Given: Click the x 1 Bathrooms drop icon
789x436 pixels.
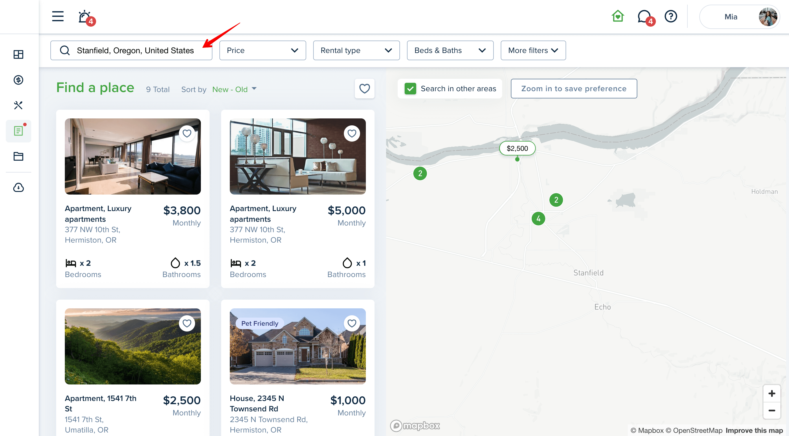Looking at the screenshot, I should (x=347, y=263).
